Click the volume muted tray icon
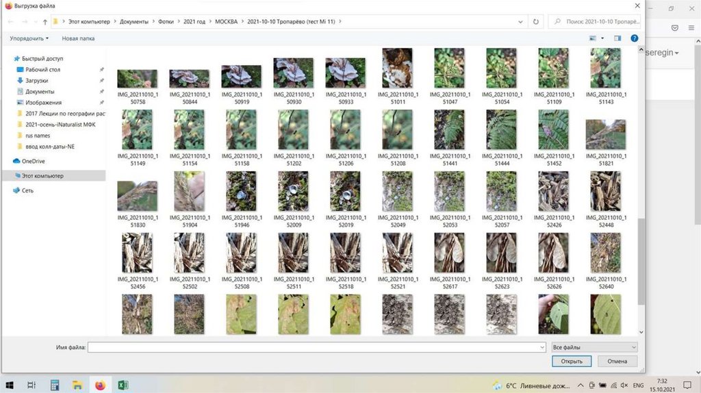This screenshot has width=701, height=393. [624, 385]
